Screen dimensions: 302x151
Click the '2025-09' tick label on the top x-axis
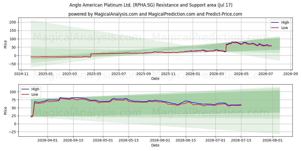tap(144, 74)
